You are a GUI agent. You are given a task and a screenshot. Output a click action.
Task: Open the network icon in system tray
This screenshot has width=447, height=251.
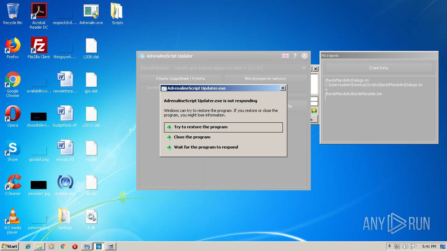coord(397,246)
